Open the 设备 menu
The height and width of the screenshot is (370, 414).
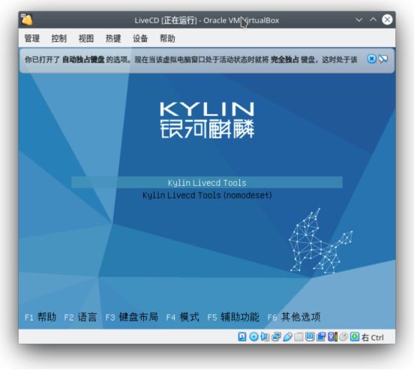(x=140, y=38)
